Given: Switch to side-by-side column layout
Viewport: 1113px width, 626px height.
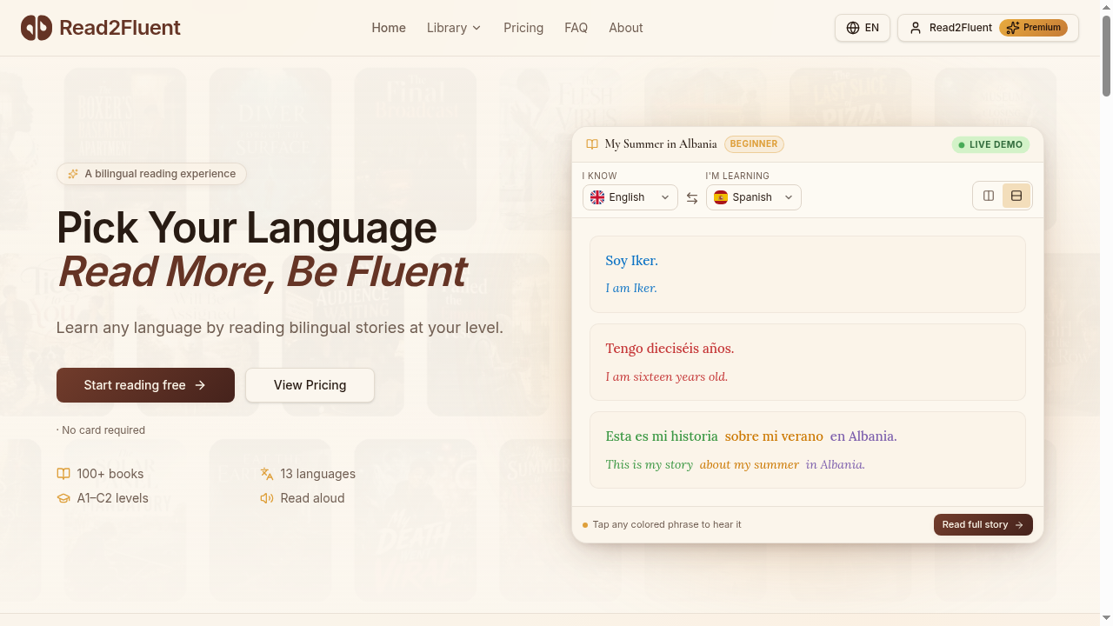Looking at the screenshot, I should point(989,196).
